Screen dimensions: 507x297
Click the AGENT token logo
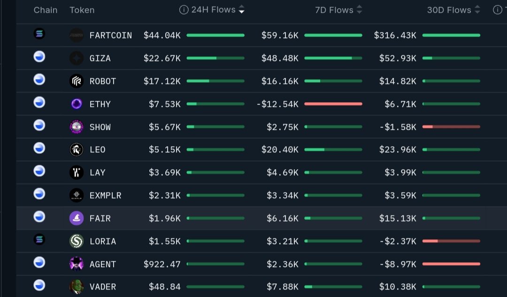click(76, 264)
